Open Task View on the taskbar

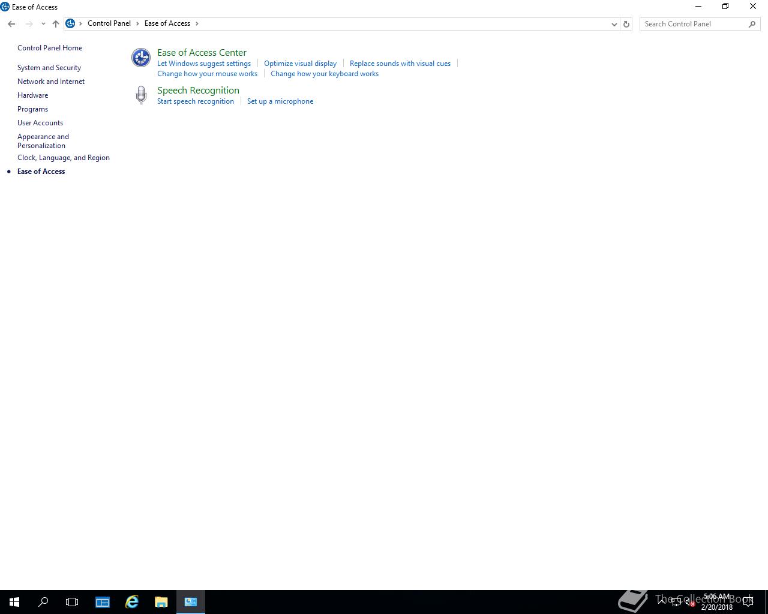pos(72,602)
